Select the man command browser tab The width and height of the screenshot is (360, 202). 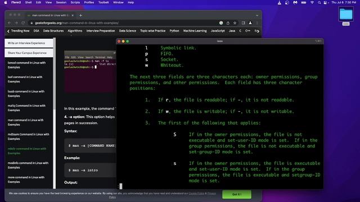[x=49, y=15]
